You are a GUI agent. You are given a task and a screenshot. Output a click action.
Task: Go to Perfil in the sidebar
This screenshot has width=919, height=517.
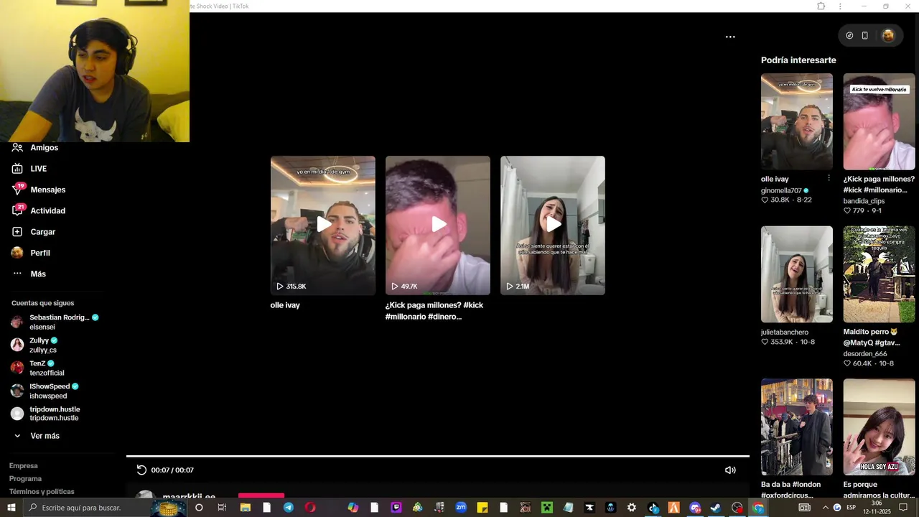coord(39,253)
